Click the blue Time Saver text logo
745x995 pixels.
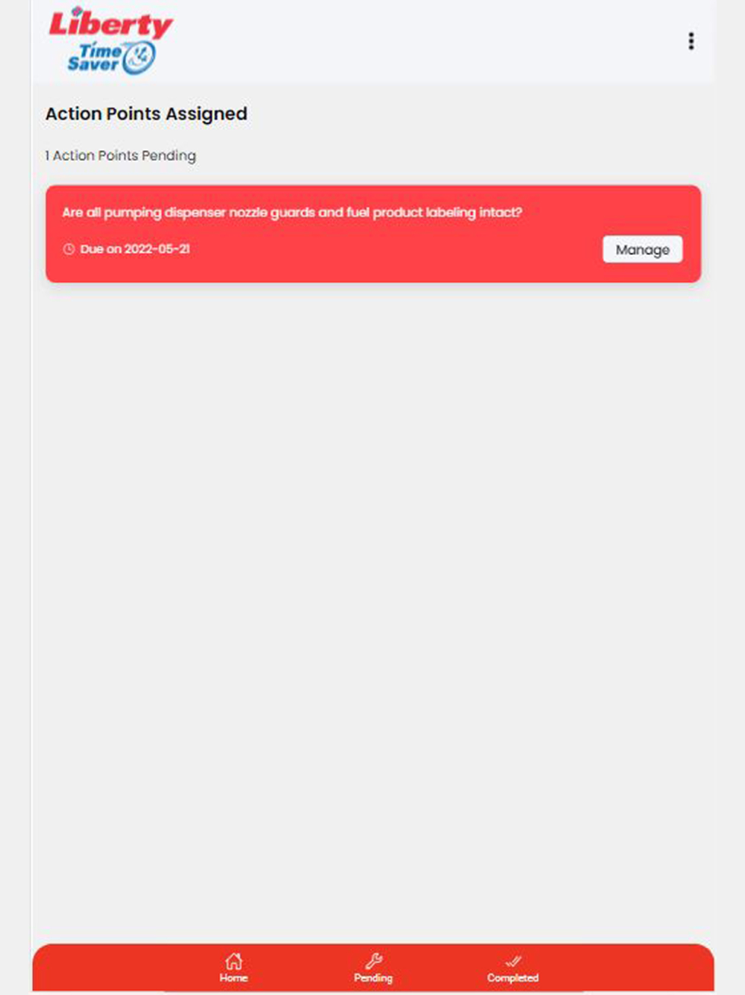[x=95, y=57]
